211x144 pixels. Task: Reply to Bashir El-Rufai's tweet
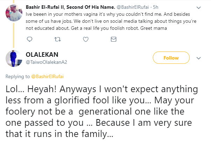[x=30, y=40]
